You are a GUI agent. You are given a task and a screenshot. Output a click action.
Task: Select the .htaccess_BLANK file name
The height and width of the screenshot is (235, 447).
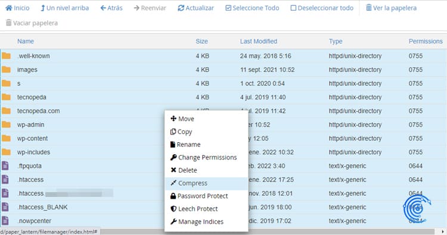(x=42, y=207)
